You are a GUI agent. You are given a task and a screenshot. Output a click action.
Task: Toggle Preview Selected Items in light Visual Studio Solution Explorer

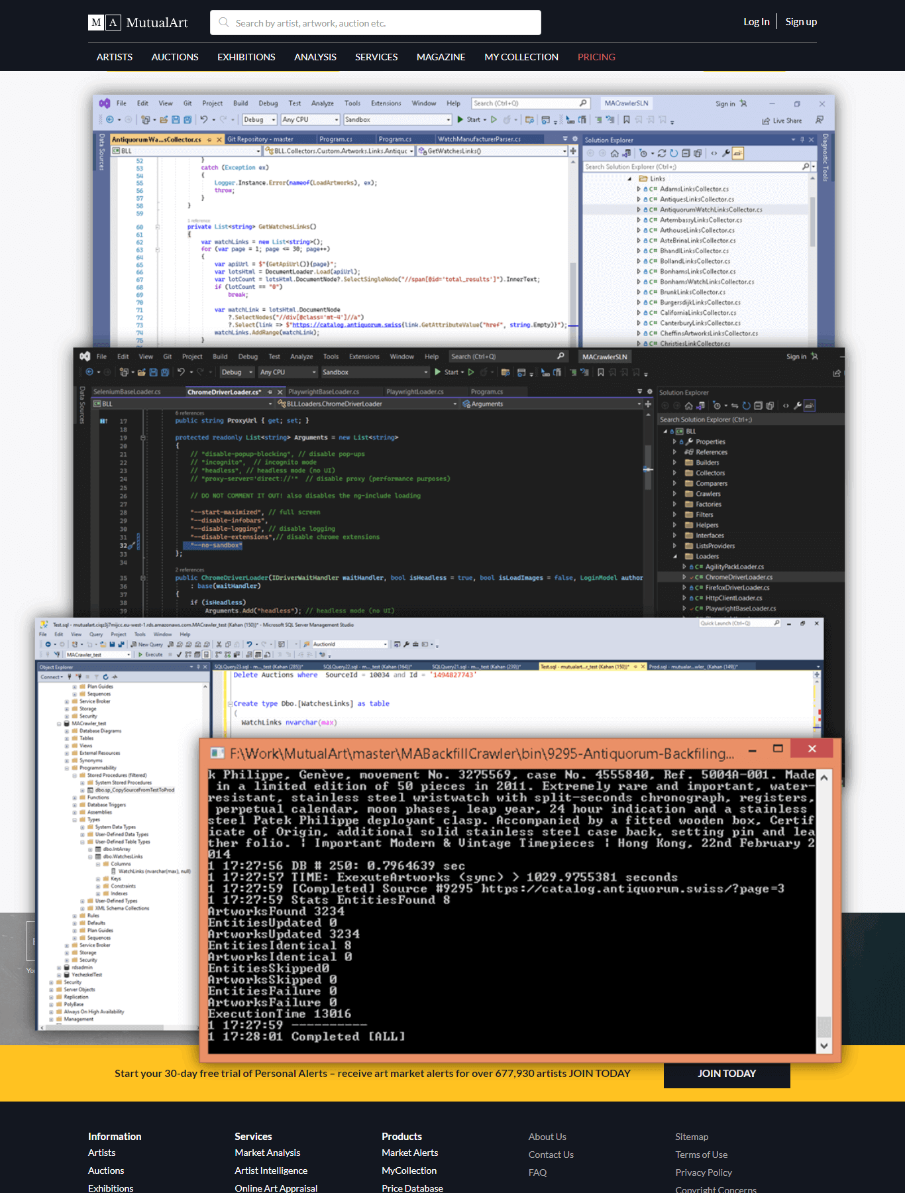pos(738,153)
